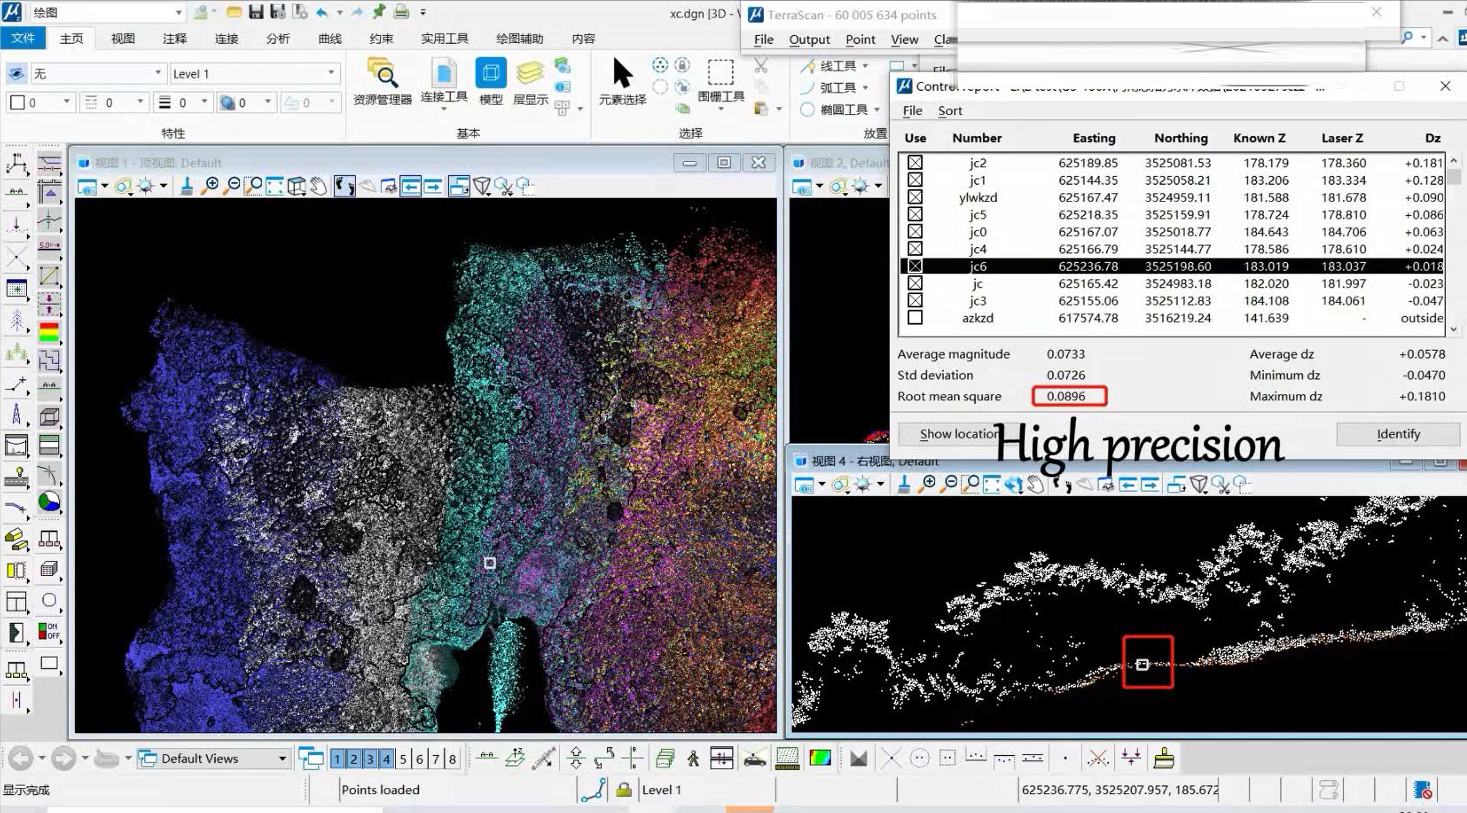Toggle the Use checkbox for ylwkzd
This screenshot has width=1467, height=813.
click(914, 197)
